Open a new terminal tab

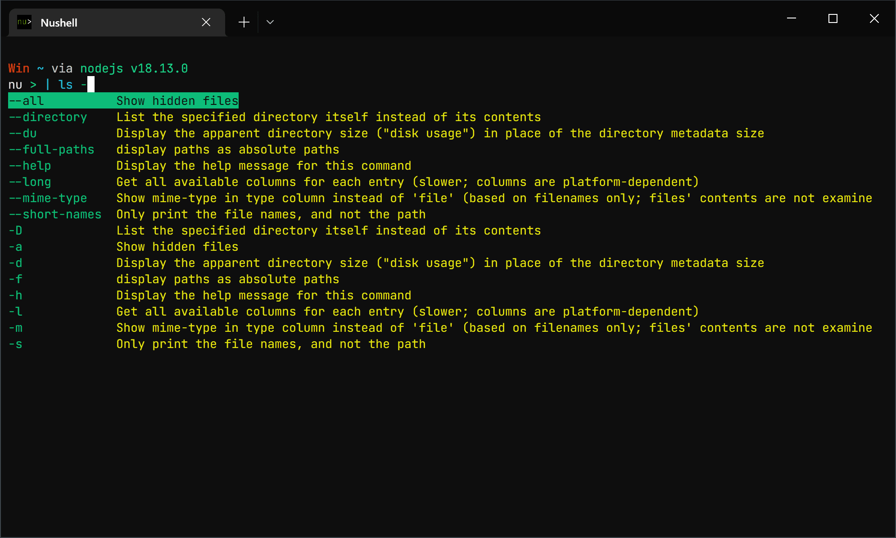(244, 22)
